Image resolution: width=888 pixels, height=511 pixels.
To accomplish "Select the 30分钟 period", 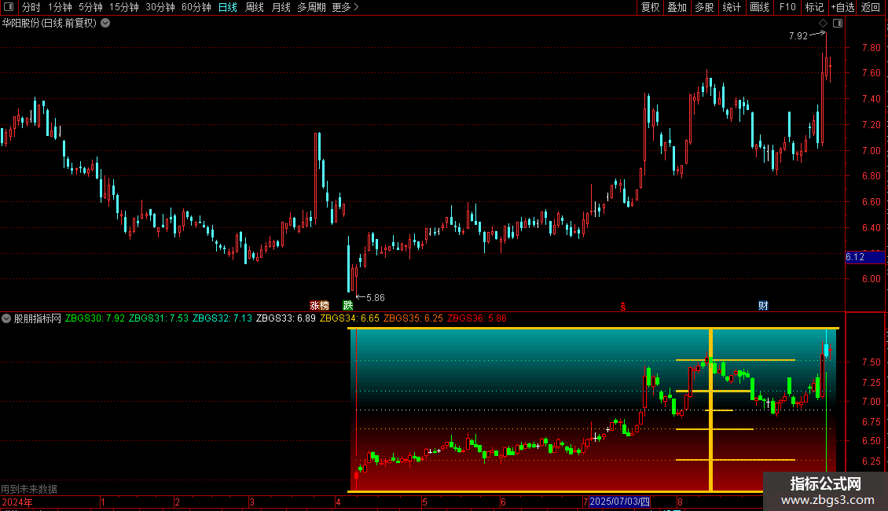I will (160, 7).
